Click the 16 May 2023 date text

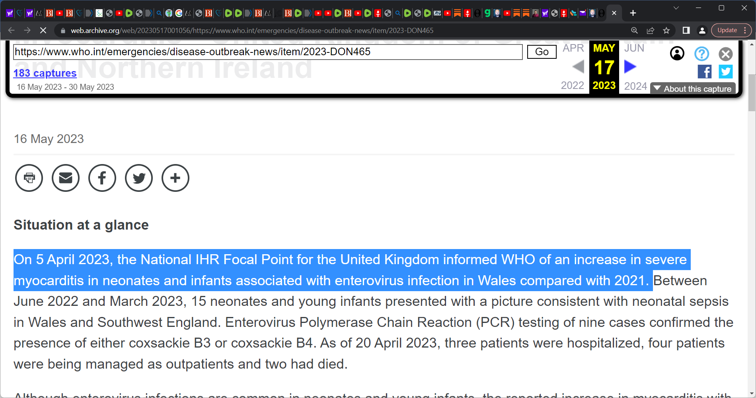(x=49, y=139)
